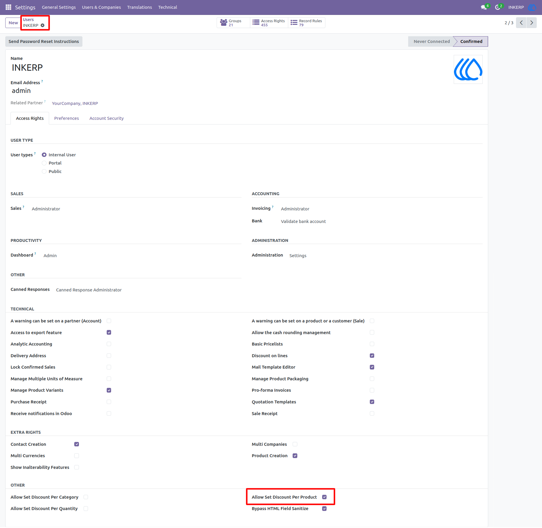The height and width of the screenshot is (528, 542).
Task: Open the Users & Companies menu
Action: point(101,7)
